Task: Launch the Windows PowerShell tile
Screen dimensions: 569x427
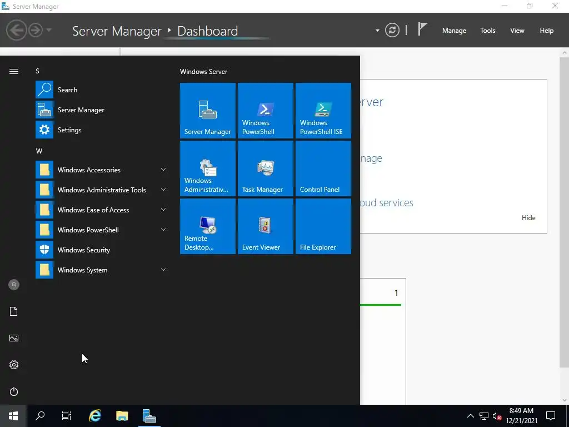Action: point(265,111)
